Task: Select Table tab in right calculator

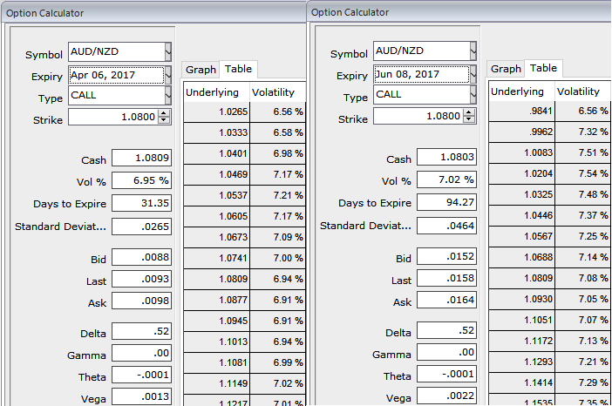Action: click(543, 69)
